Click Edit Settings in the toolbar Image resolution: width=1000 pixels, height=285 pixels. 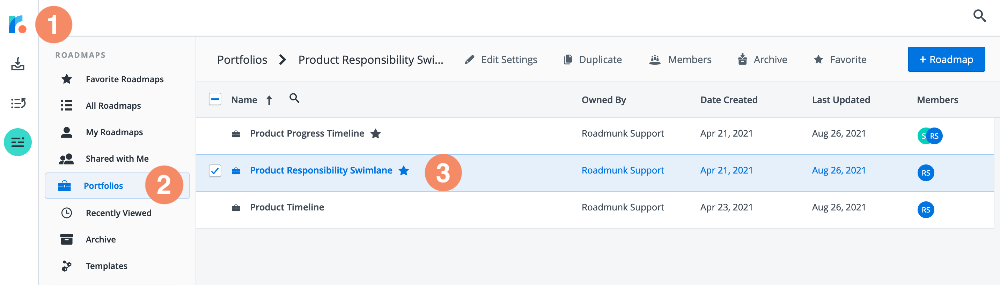(x=501, y=60)
